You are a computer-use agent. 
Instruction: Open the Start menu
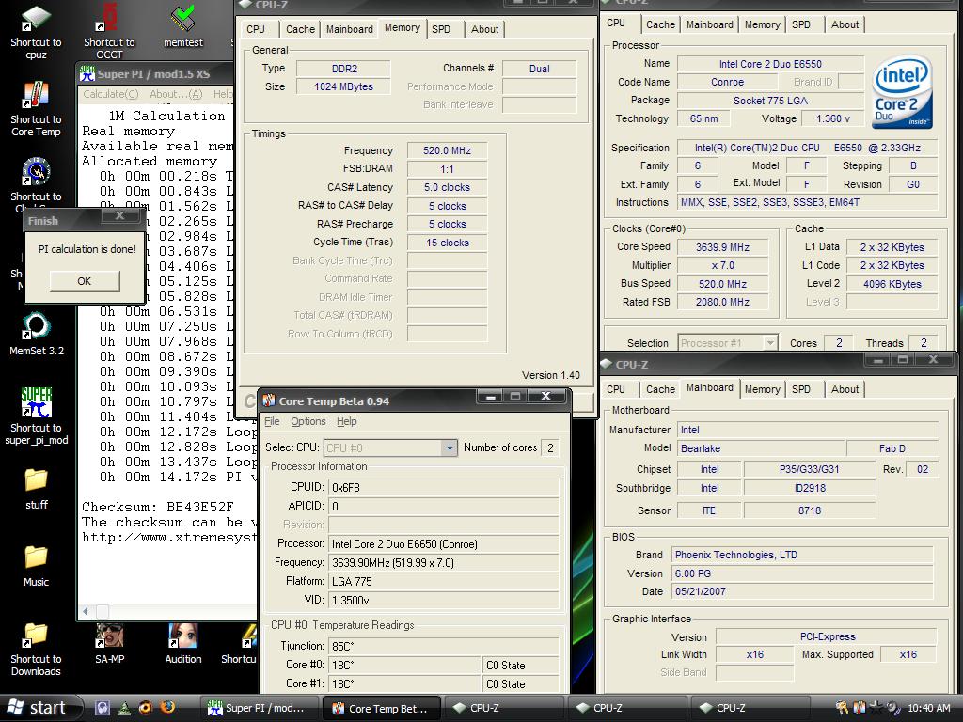(x=38, y=708)
